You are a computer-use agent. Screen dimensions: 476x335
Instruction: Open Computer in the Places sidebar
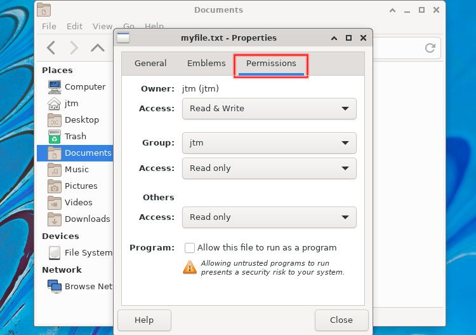pos(77,87)
